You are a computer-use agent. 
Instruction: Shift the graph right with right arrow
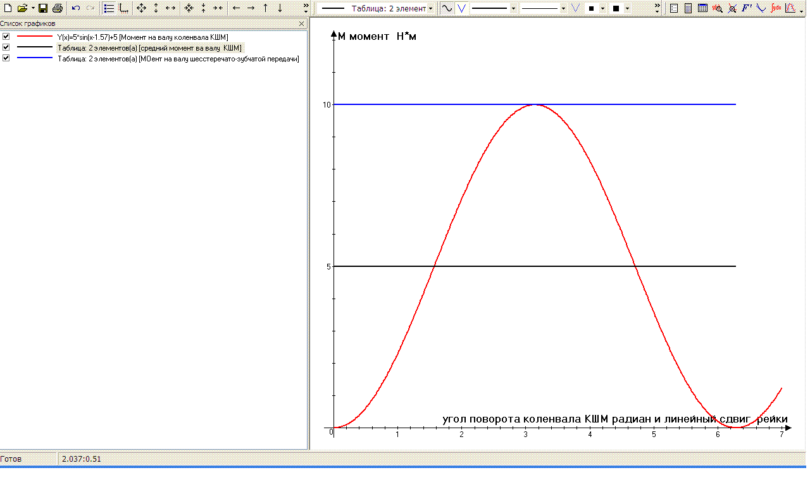(251, 8)
